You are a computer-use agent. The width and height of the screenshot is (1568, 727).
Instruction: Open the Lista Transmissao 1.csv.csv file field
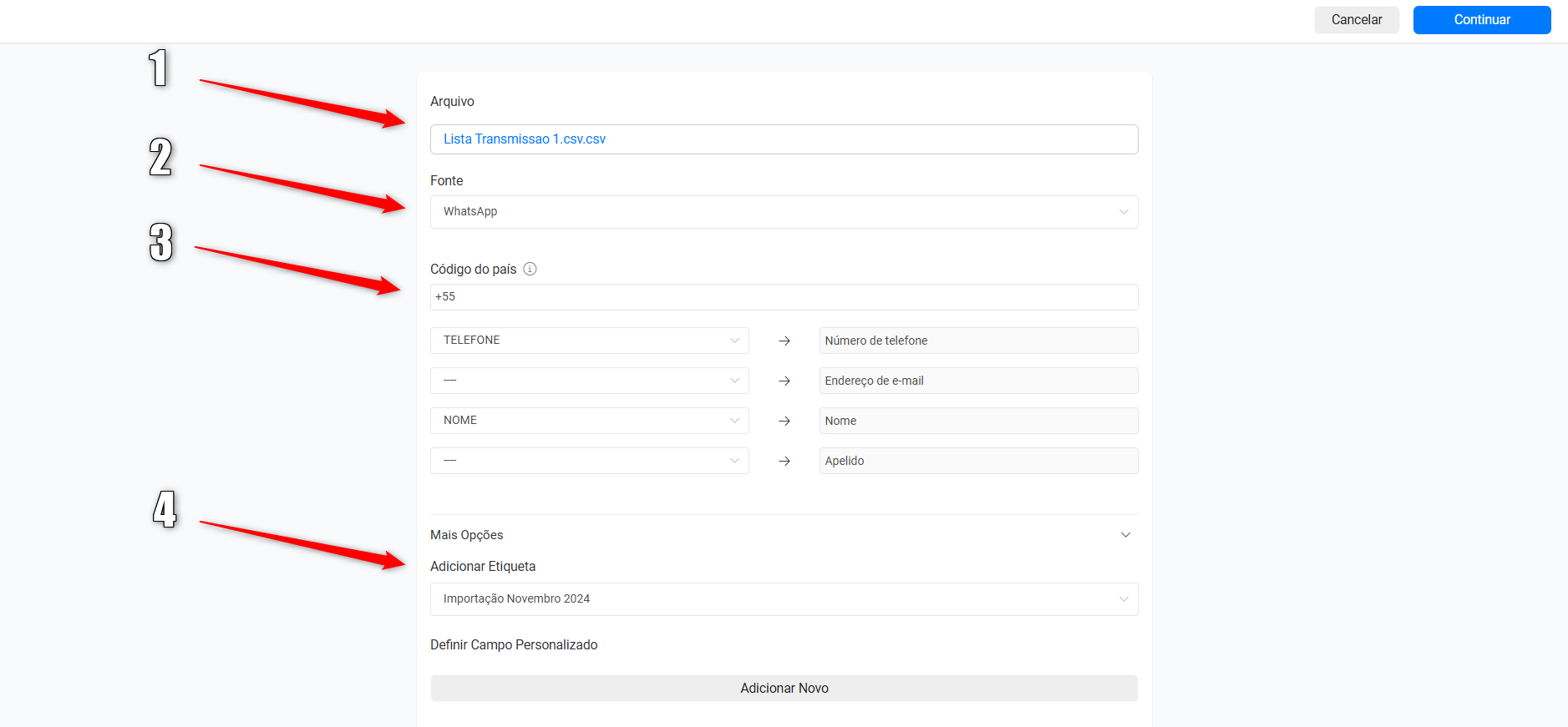(x=784, y=139)
